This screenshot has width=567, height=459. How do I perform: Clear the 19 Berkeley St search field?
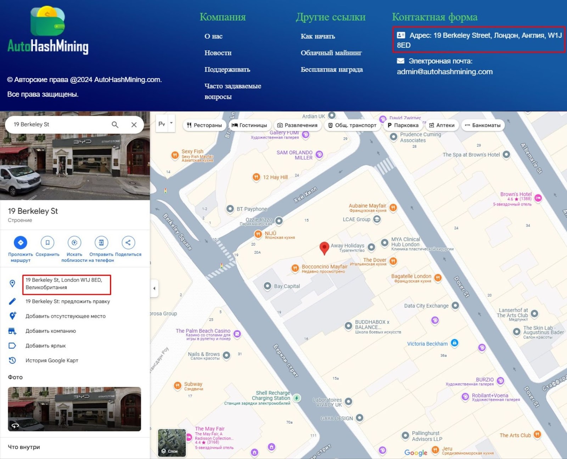[x=134, y=125]
